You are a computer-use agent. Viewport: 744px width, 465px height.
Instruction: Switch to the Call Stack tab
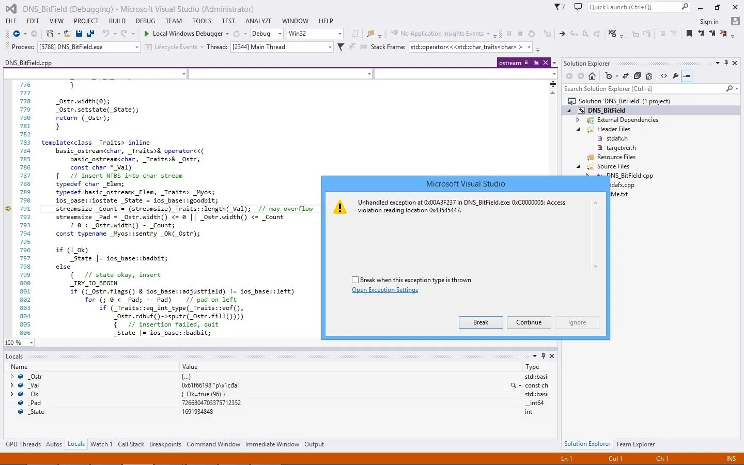[131, 444]
